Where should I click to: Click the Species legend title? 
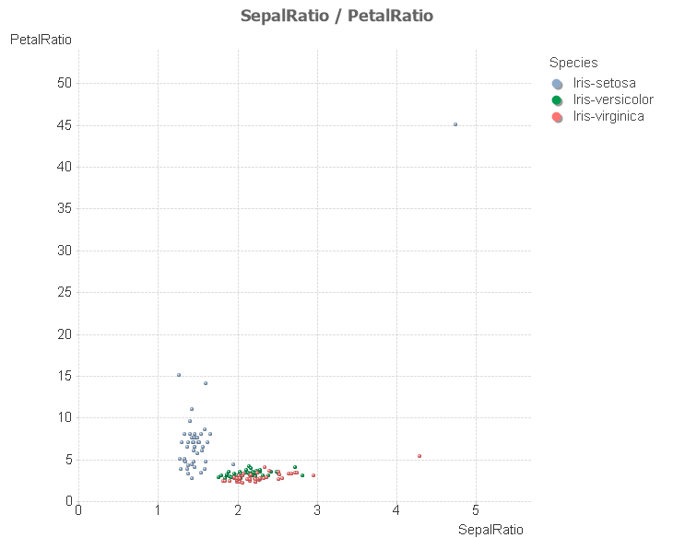573,63
